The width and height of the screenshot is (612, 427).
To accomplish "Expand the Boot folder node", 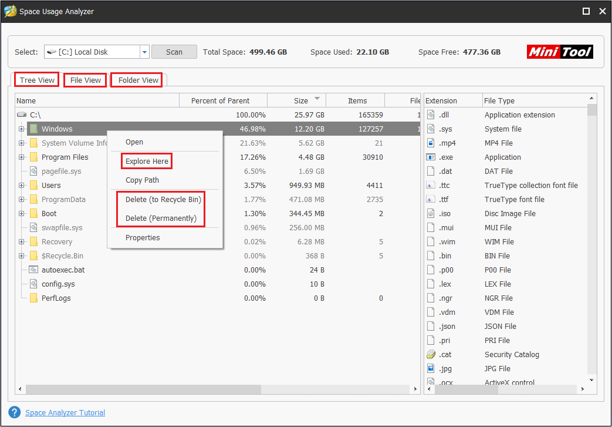I will coord(22,213).
